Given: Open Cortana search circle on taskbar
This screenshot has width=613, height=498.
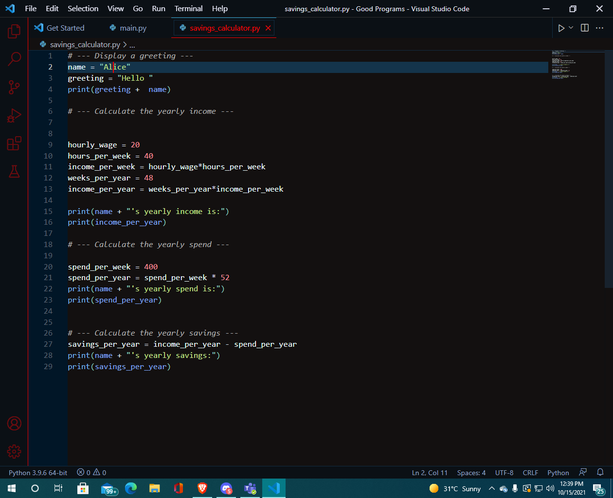Looking at the screenshot, I should [x=35, y=488].
